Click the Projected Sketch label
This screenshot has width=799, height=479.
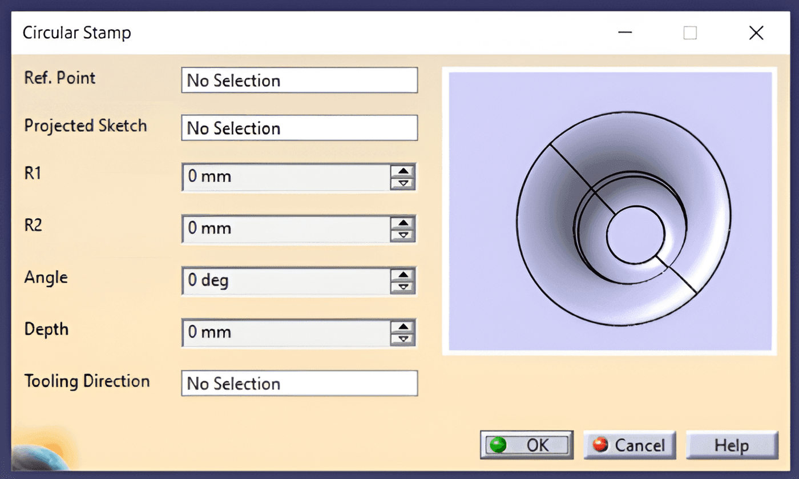(x=86, y=126)
